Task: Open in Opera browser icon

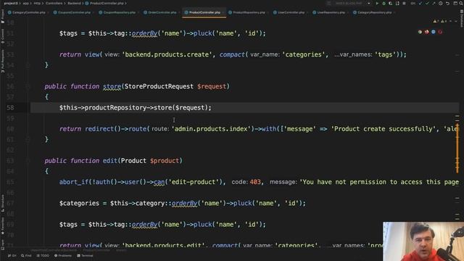Action: pyautogui.click(x=440, y=32)
